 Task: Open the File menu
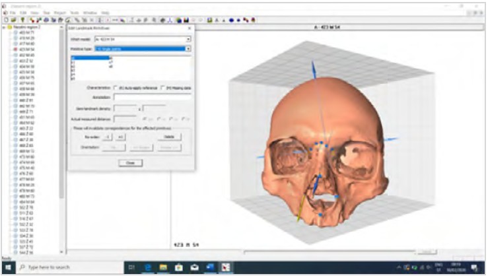[x=13, y=13]
